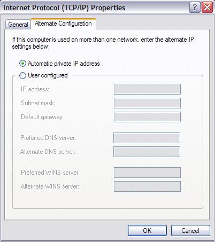Click the Default gateway input field
The width and height of the screenshot is (215, 242).
pyautogui.click(x=147, y=117)
